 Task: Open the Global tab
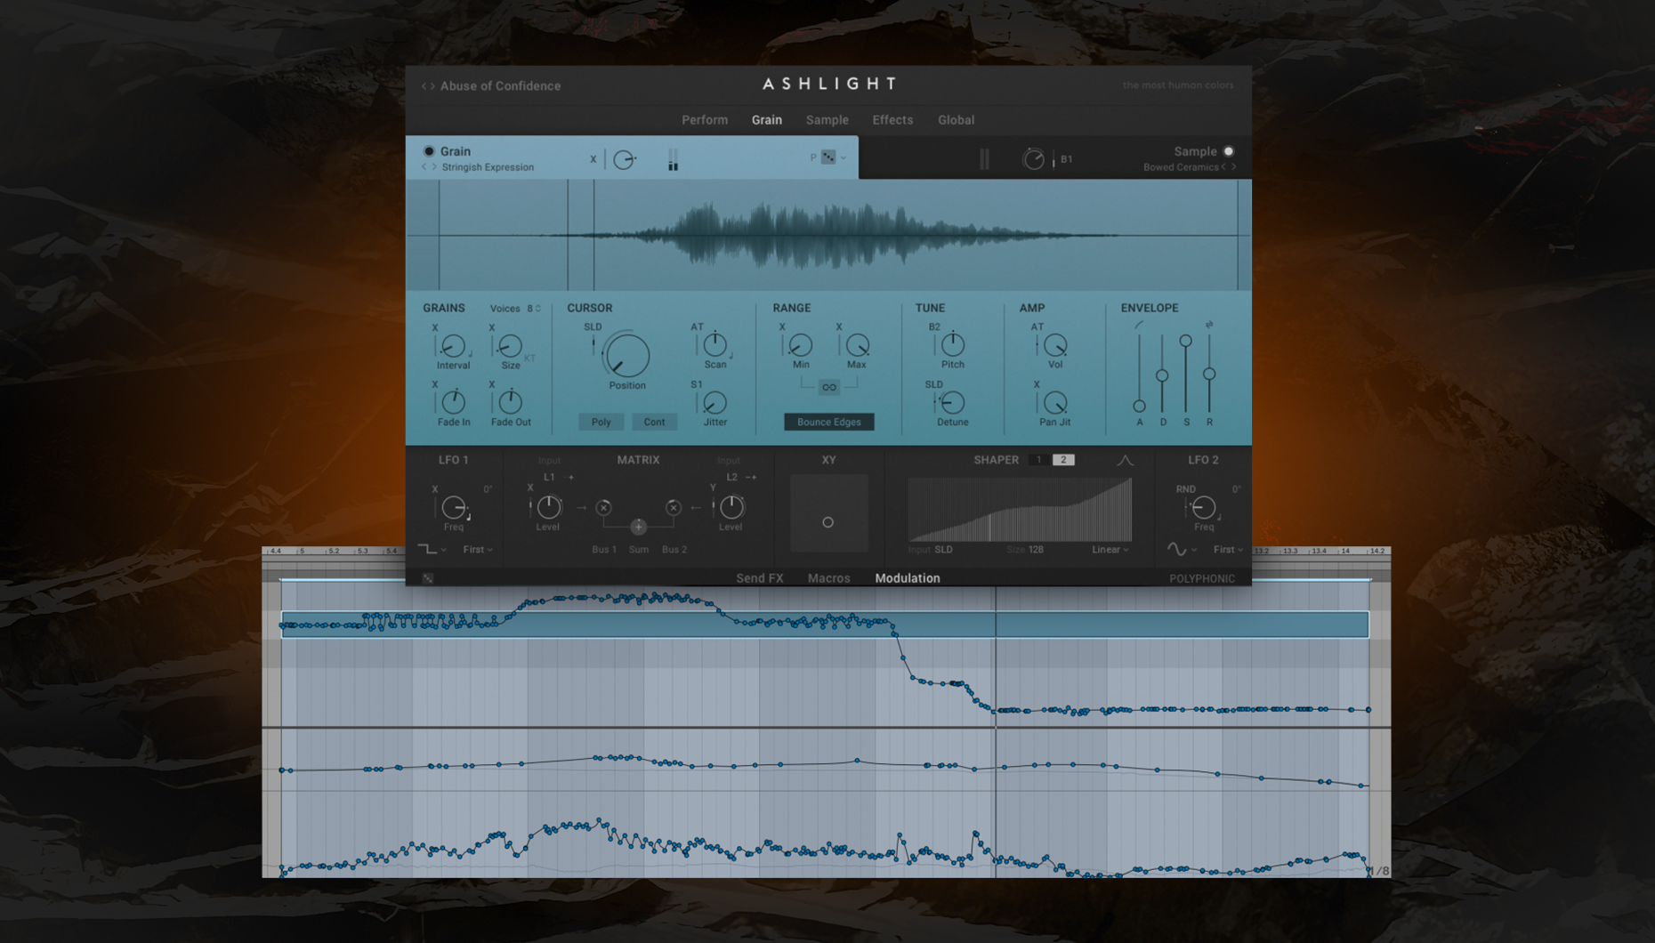(x=956, y=120)
